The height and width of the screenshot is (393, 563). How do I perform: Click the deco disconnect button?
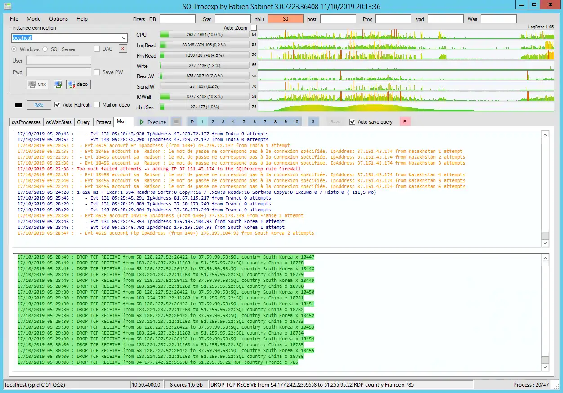pos(78,84)
